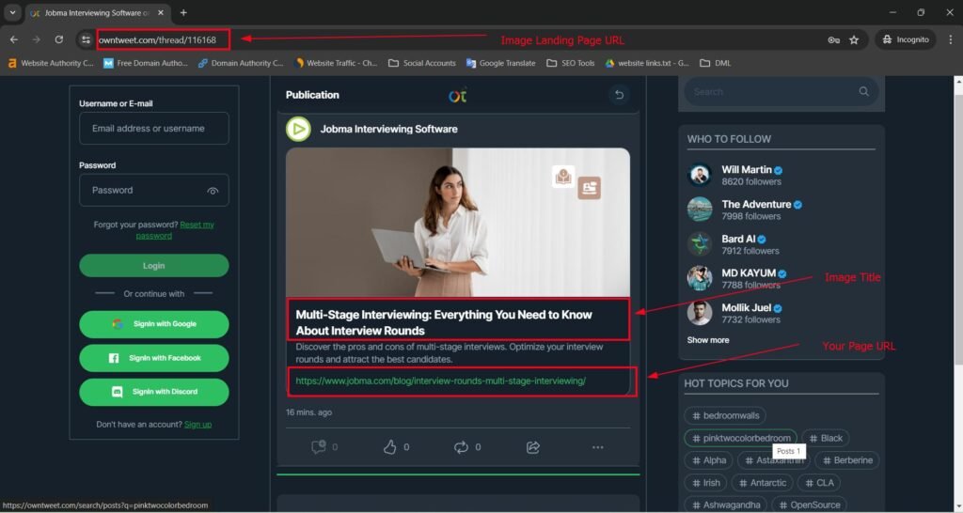The image size is (963, 513).
Task: Open Free Domain Autho... bookmark
Action: tap(146, 63)
